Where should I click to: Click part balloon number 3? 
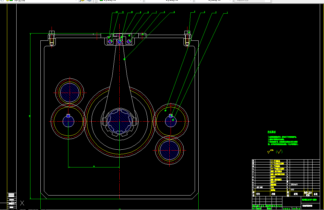point(204,12)
